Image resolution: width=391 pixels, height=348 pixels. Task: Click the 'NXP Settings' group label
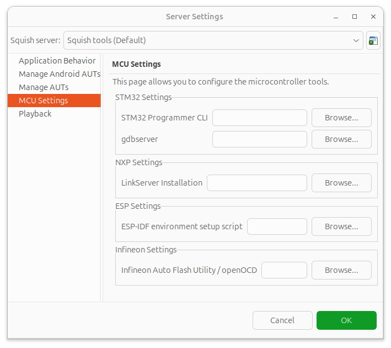138,162
